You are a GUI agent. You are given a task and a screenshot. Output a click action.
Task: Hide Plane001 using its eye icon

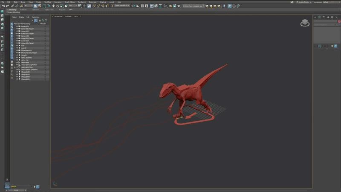click(17, 55)
